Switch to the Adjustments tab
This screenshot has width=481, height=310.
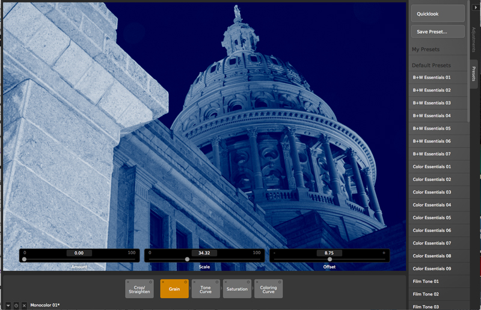coord(474,39)
